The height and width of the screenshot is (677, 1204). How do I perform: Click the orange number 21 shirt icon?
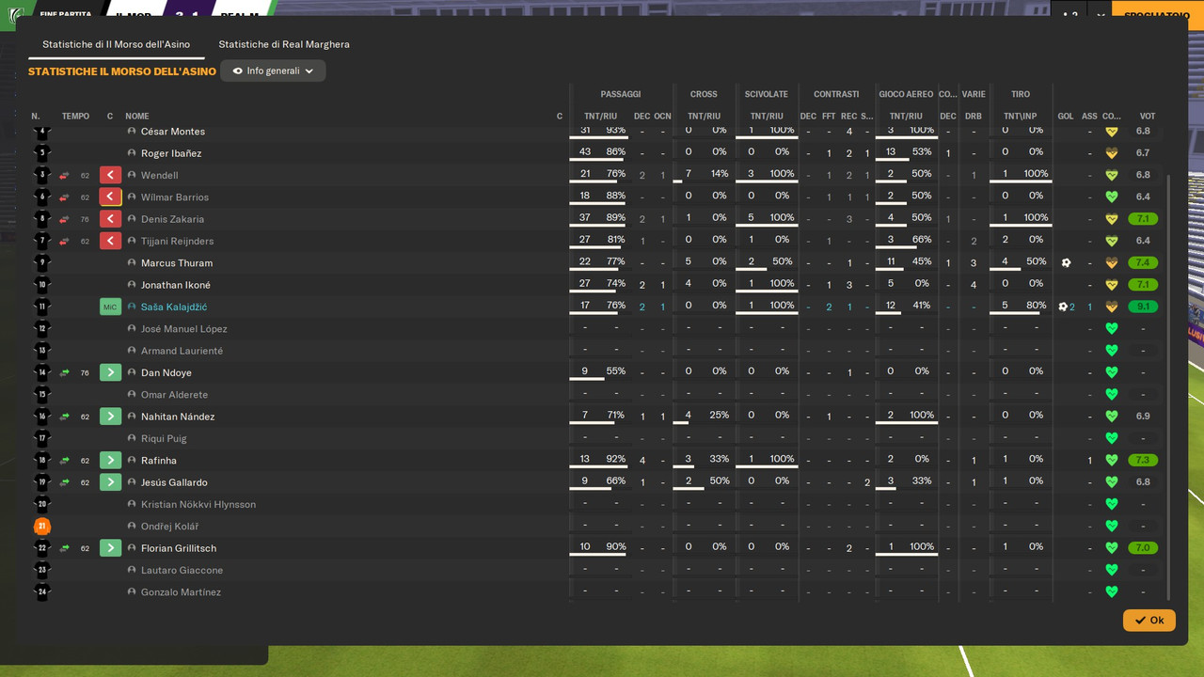41,527
